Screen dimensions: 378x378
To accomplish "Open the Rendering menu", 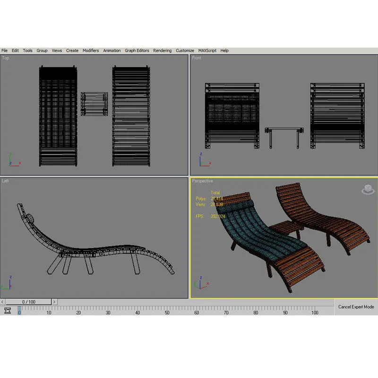I will (162, 51).
